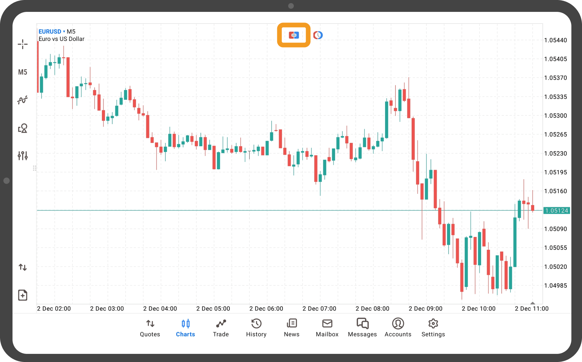Click the trade arrows icon in left sidebar

(23, 267)
